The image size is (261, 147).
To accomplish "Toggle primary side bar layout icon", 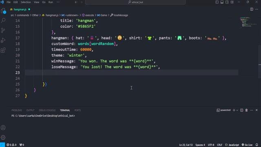I will coord(217,2).
